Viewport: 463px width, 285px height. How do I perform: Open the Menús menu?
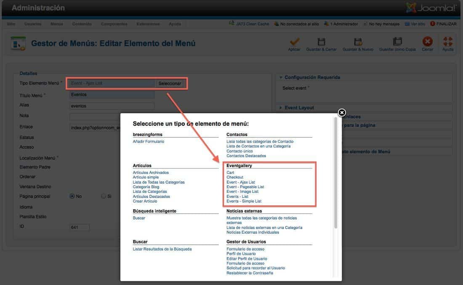pyautogui.click(x=57, y=24)
